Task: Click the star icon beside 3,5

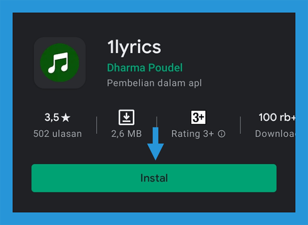Action: [x=66, y=118]
